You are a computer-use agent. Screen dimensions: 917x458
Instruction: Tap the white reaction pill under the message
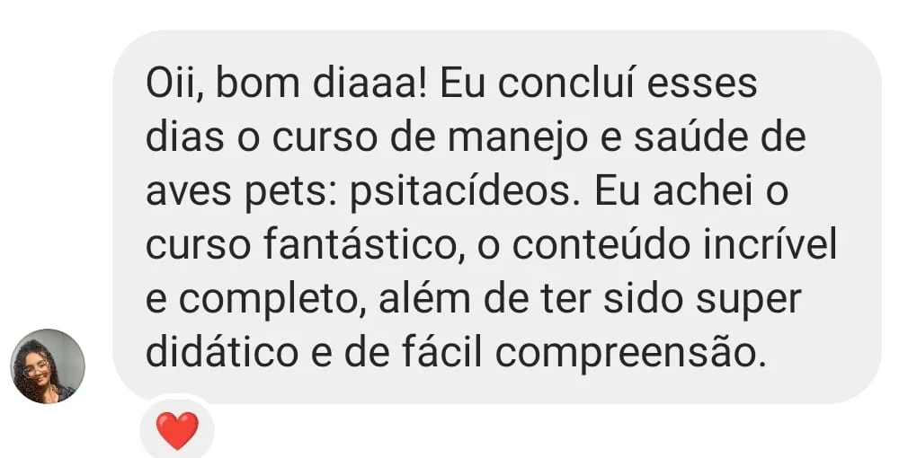pyautogui.click(x=177, y=429)
